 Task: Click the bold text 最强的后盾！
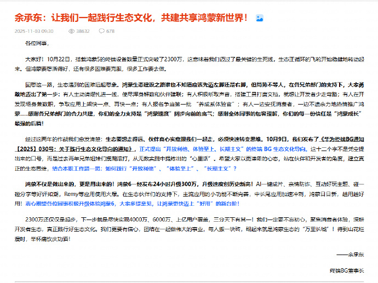(x=29, y=124)
